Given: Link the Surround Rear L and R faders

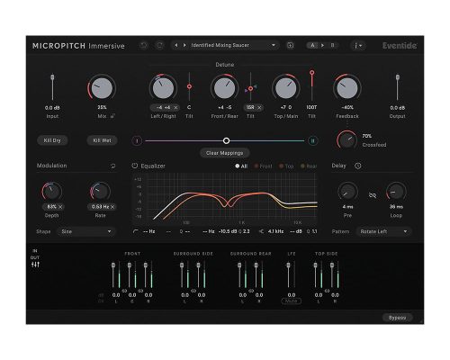Looking at the screenshot, I should [x=251, y=291].
